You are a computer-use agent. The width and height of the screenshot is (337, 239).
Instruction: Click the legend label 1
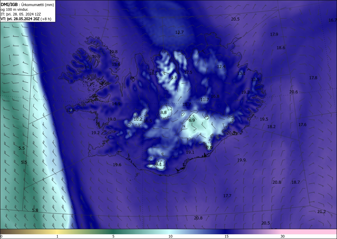pyautogui.click(x=57, y=237)
